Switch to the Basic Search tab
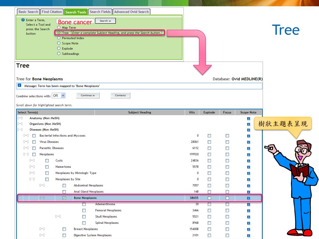This screenshot has width=319, height=239. (x=28, y=12)
